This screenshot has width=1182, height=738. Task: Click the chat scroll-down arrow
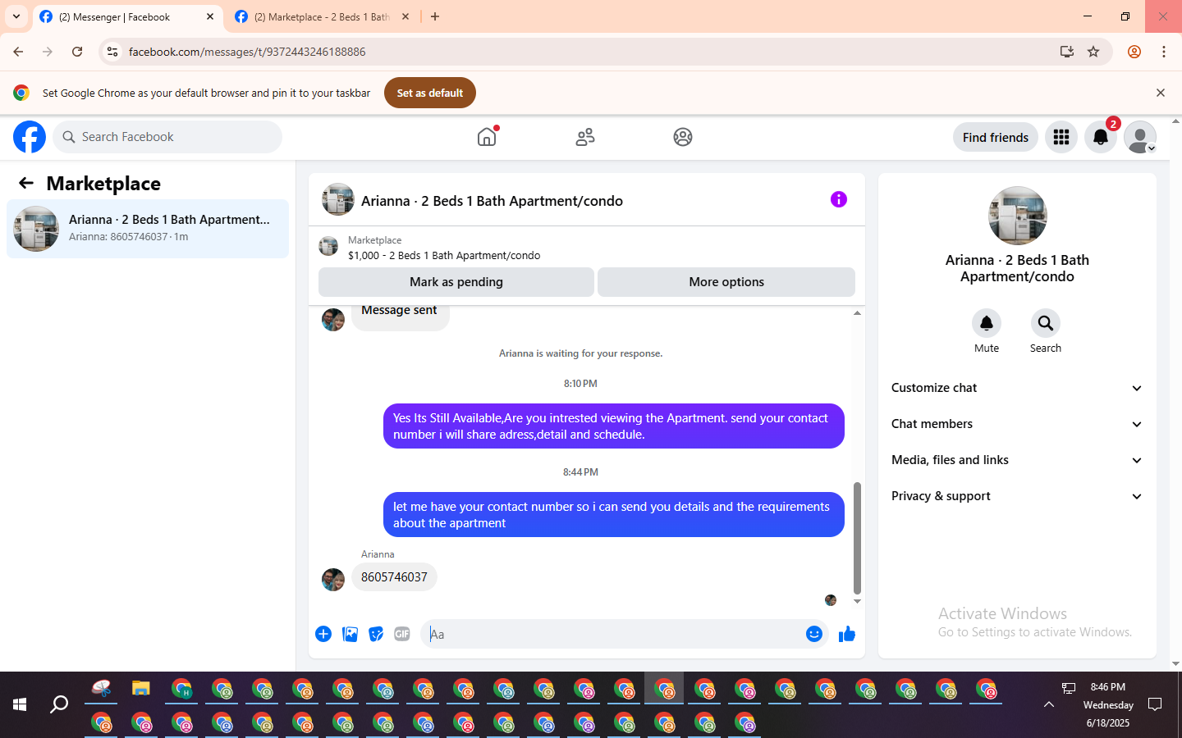[x=857, y=601]
